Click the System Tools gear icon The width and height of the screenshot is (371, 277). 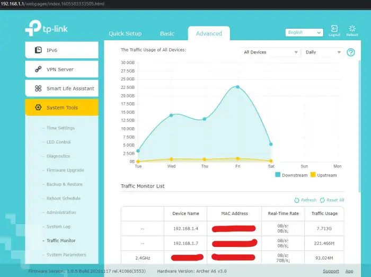(x=38, y=108)
